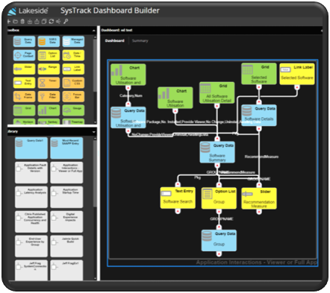This screenshot has height=293, width=330.
Task: Select Chart node Software Utilisation and
Action: tap(128, 75)
